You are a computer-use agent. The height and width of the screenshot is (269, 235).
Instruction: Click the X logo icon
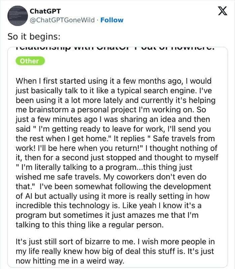tap(220, 12)
